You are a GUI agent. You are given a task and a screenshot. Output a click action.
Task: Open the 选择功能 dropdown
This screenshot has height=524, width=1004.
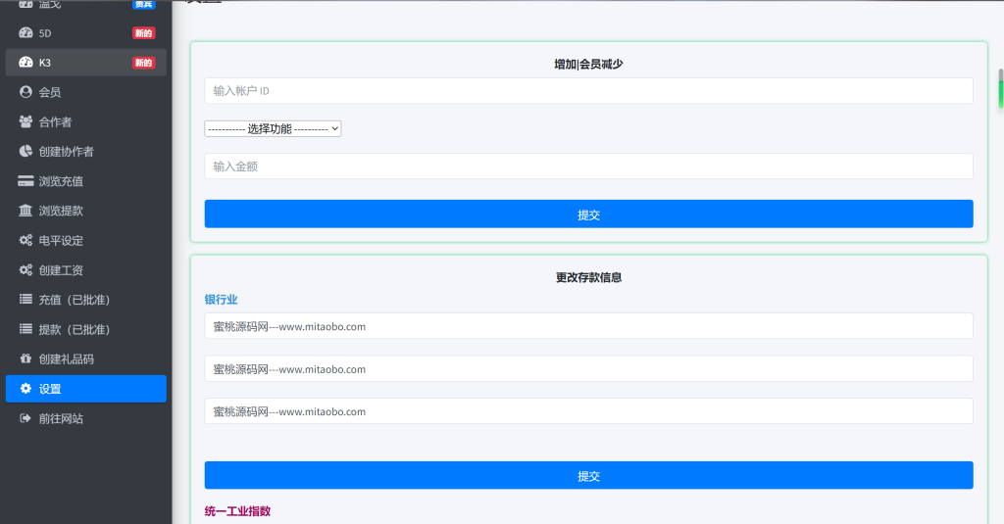(273, 128)
